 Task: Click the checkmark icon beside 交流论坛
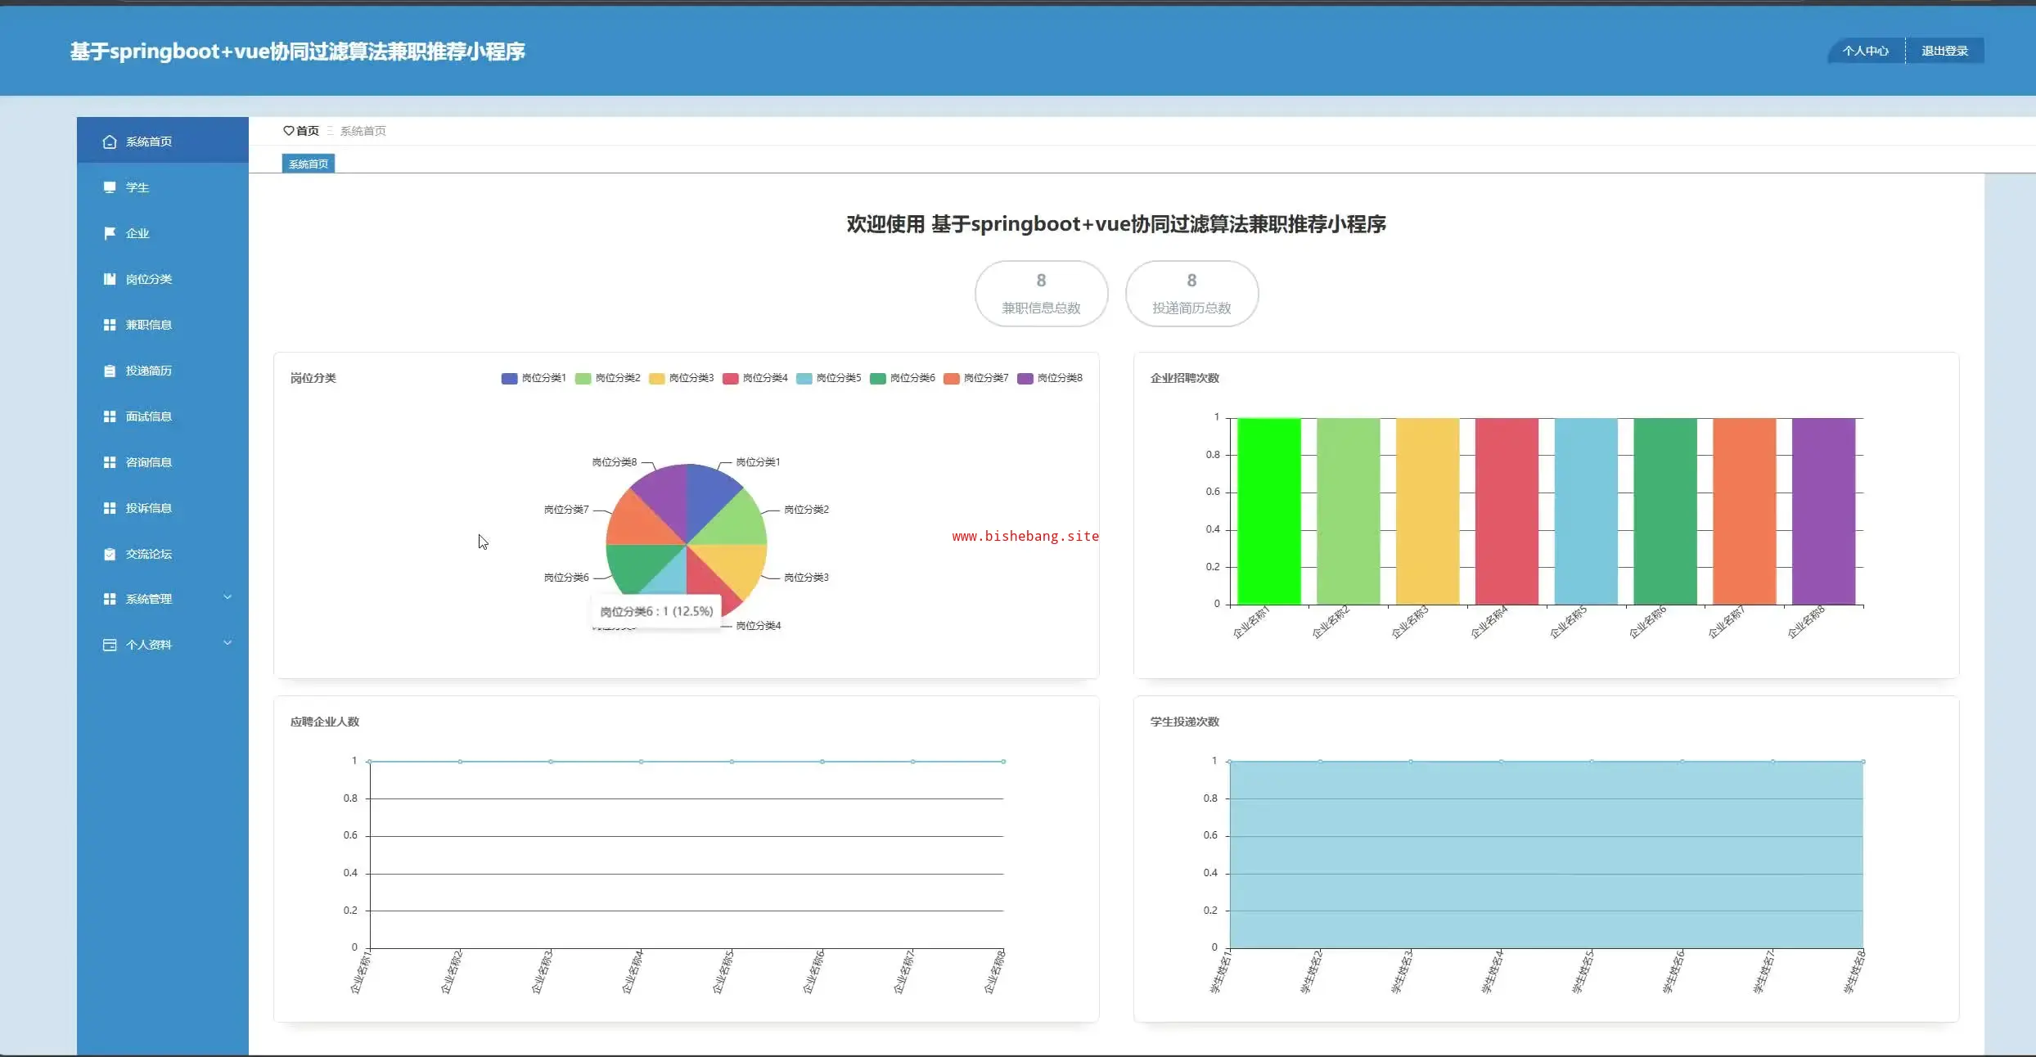pos(110,554)
